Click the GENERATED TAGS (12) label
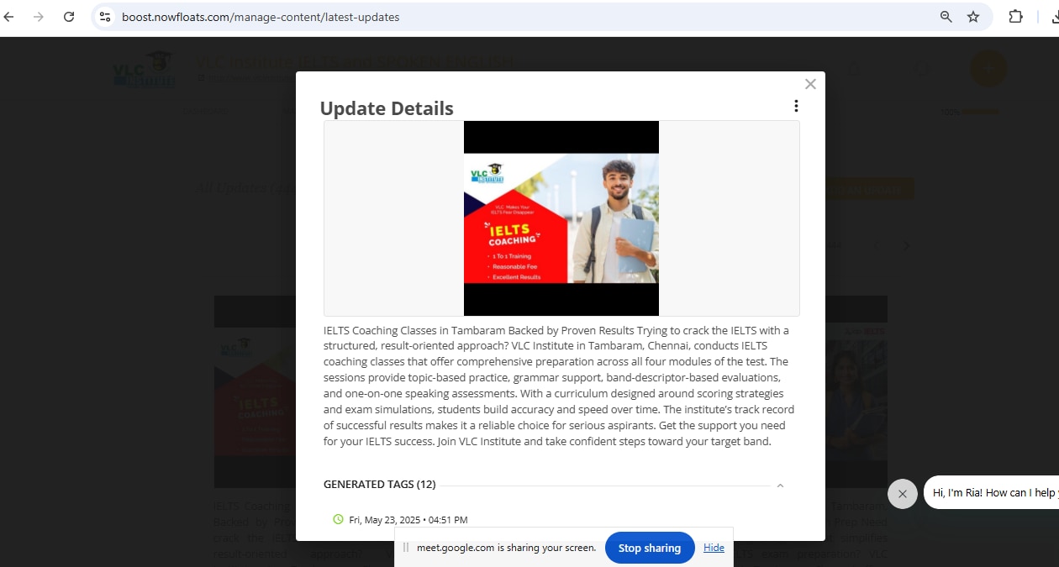 (x=380, y=485)
